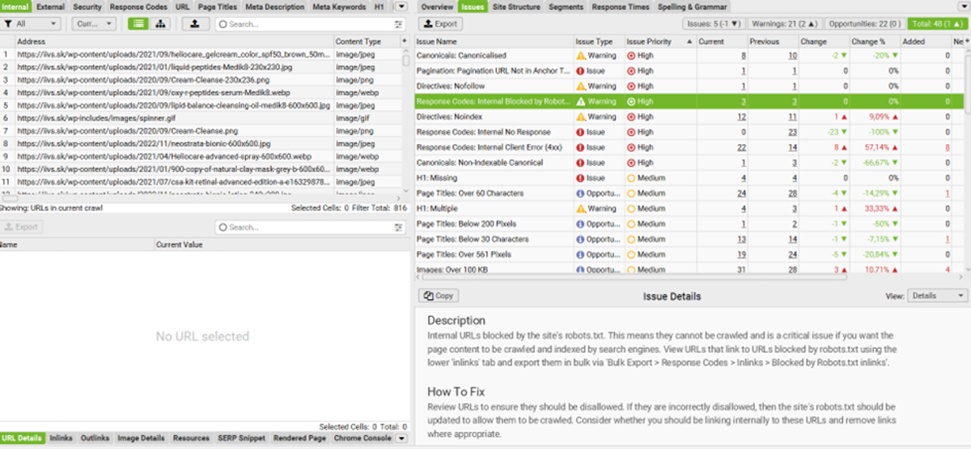This screenshot has width=971, height=449.
Task: Expand more tabs arrow after H1
Action: tap(400, 6)
